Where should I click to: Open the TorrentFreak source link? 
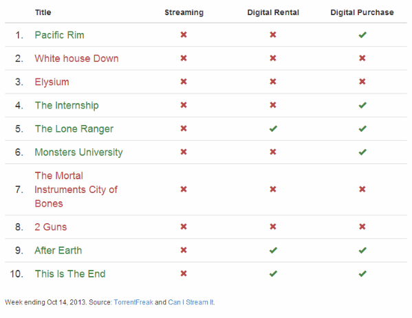(x=133, y=302)
